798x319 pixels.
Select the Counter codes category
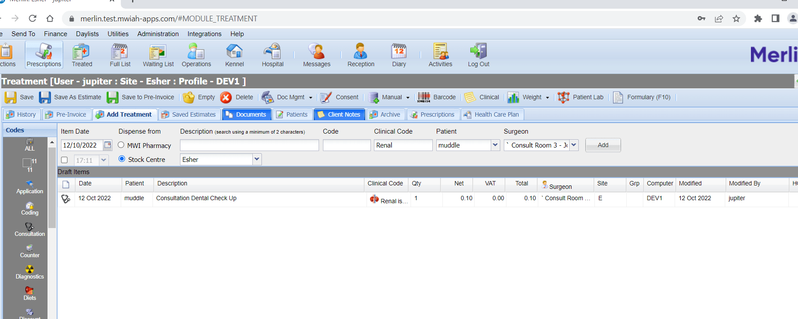(x=30, y=251)
